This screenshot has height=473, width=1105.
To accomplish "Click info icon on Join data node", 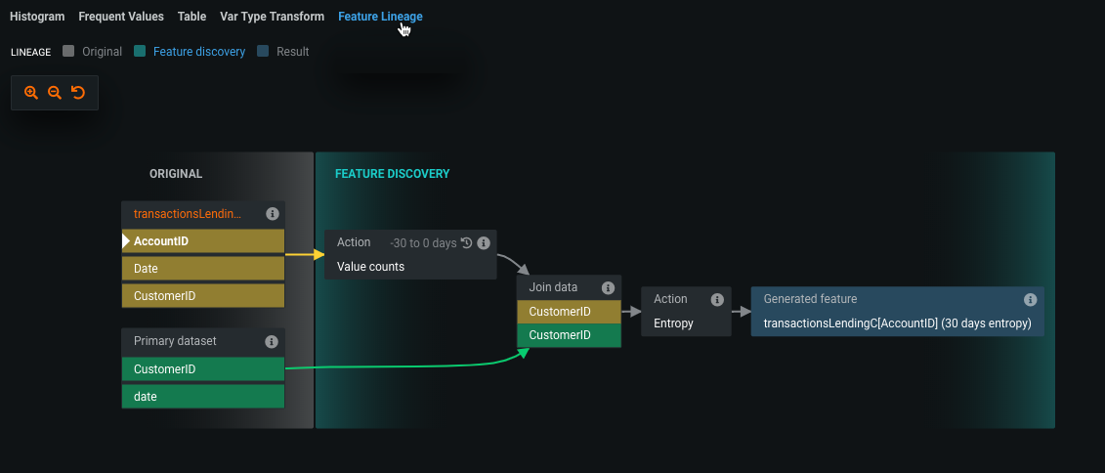I will point(608,287).
